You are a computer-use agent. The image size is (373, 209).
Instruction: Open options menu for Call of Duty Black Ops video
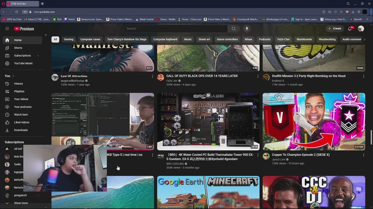pos(258,76)
